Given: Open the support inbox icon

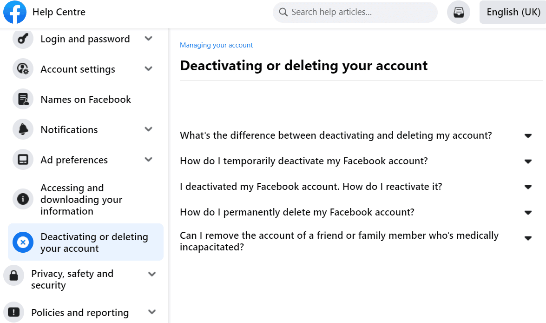Looking at the screenshot, I should tap(459, 12).
